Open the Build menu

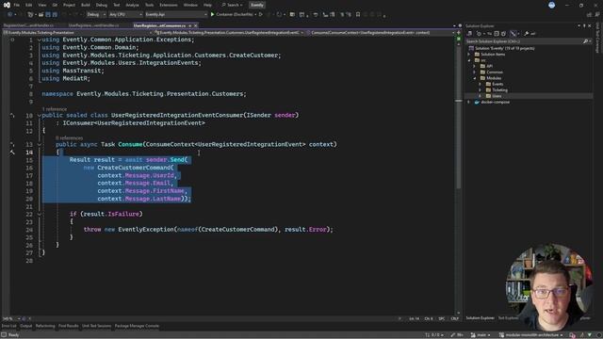pos(86,5)
